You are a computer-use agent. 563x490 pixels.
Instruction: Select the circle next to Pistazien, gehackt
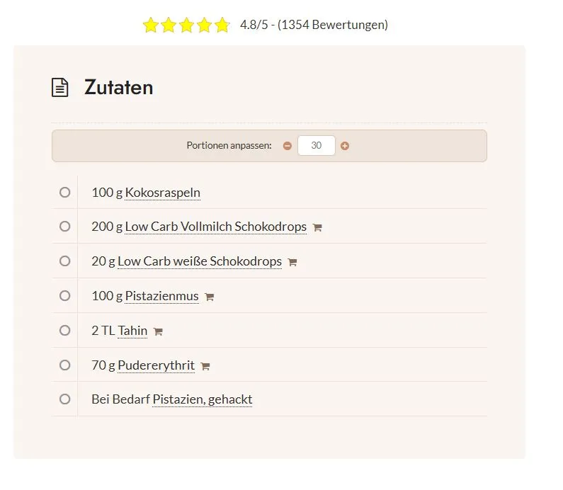(x=65, y=399)
